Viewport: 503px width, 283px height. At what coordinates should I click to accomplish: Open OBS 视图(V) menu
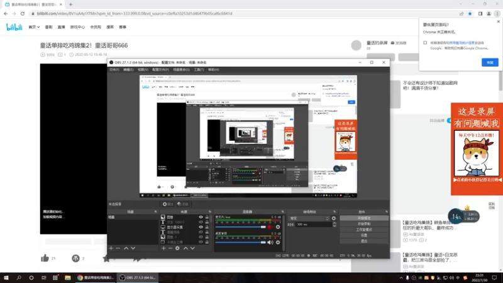point(143,70)
